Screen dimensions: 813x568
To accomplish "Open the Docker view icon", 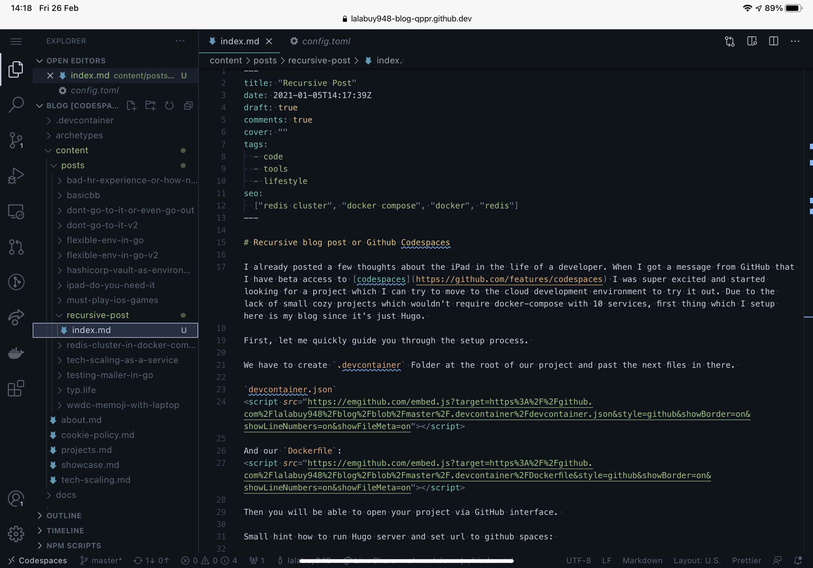I will [x=16, y=353].
